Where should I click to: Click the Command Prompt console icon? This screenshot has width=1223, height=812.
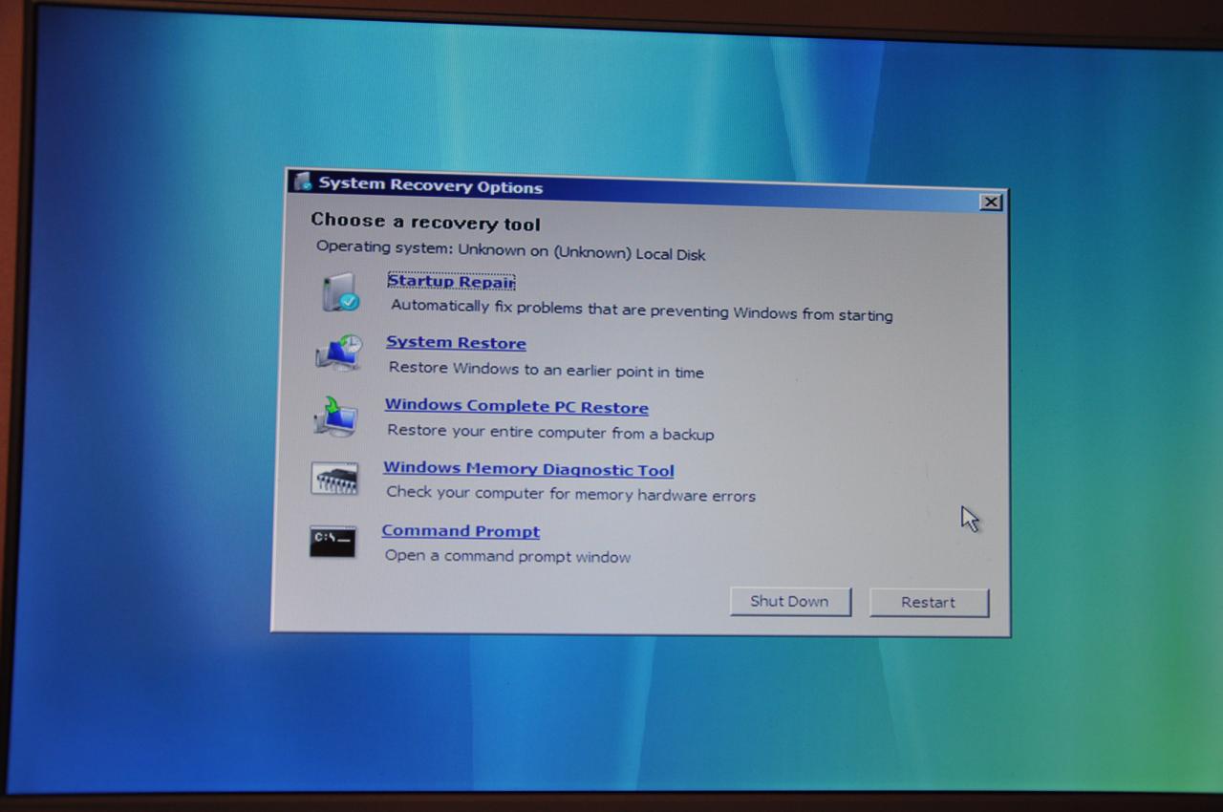333,542
